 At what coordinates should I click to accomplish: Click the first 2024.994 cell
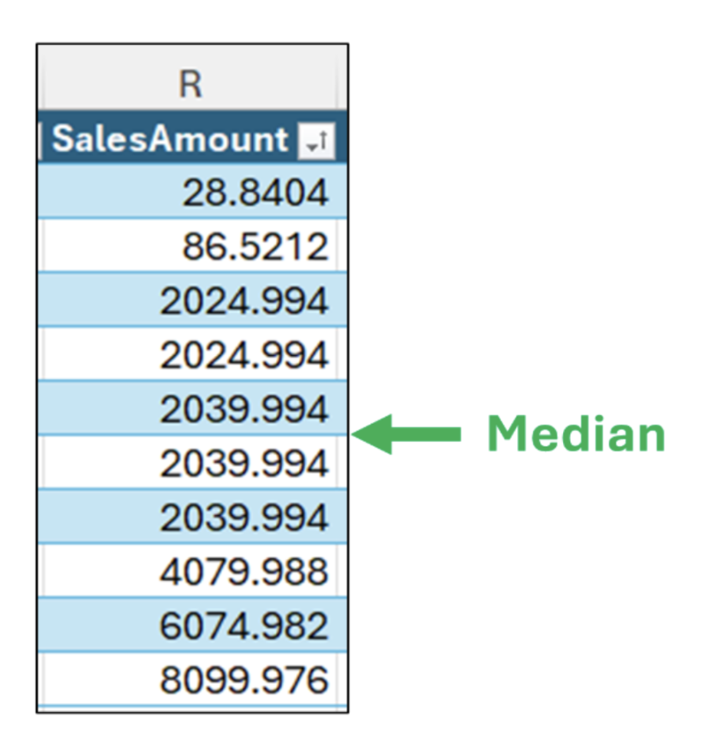tap(243, 301)
